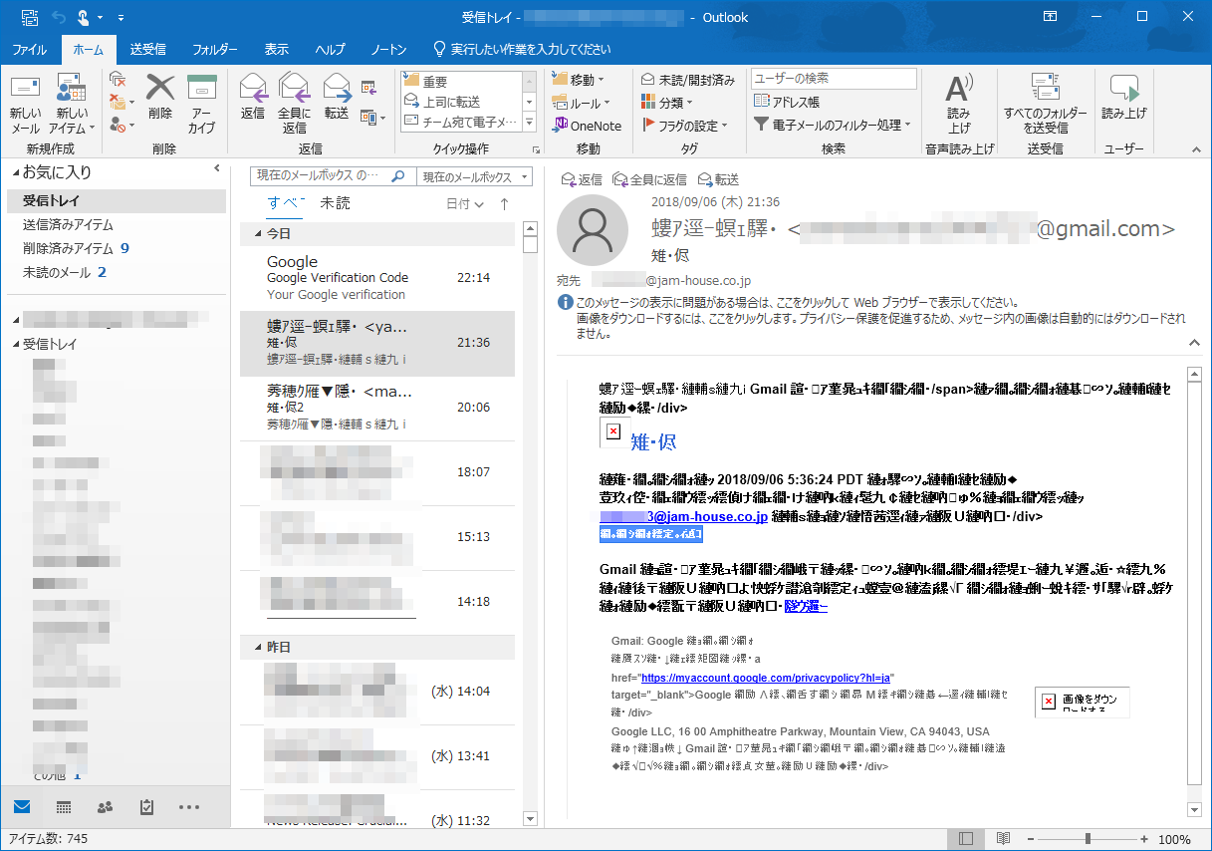Open the 移動 (Move) dropdown
This screenshot has height=851, width=1212.
click(x=579, y=79)
